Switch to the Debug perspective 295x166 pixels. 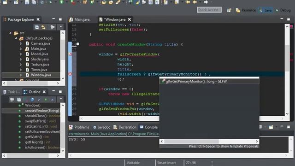pos(283,10)
